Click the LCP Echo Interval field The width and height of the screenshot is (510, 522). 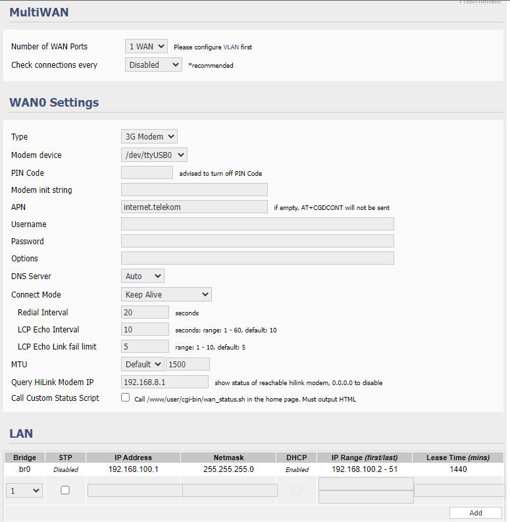145,329
